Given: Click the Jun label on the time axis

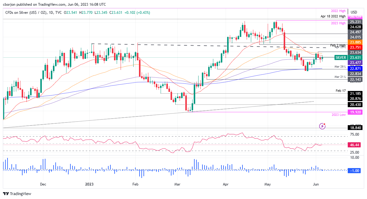Looking at the screenshot, I should click(316, 185).
